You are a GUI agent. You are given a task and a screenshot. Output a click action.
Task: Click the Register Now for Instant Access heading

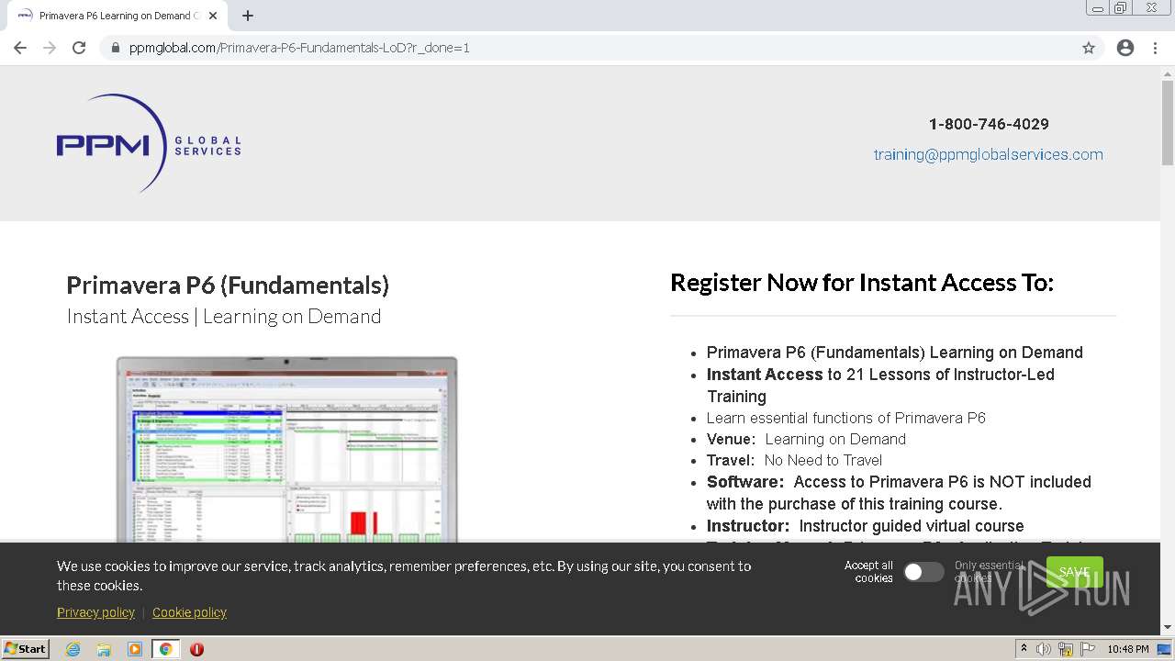tap(862, 283)
